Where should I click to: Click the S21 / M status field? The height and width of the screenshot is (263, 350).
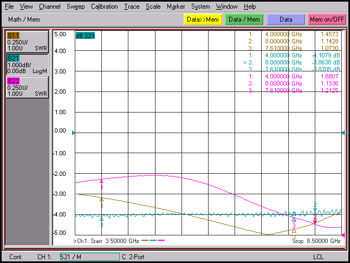click(x=90, y=257)
